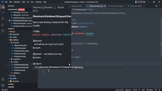Open the Explorer view in activity bar
Screen dimensions: 162x91
click(3, 7)
